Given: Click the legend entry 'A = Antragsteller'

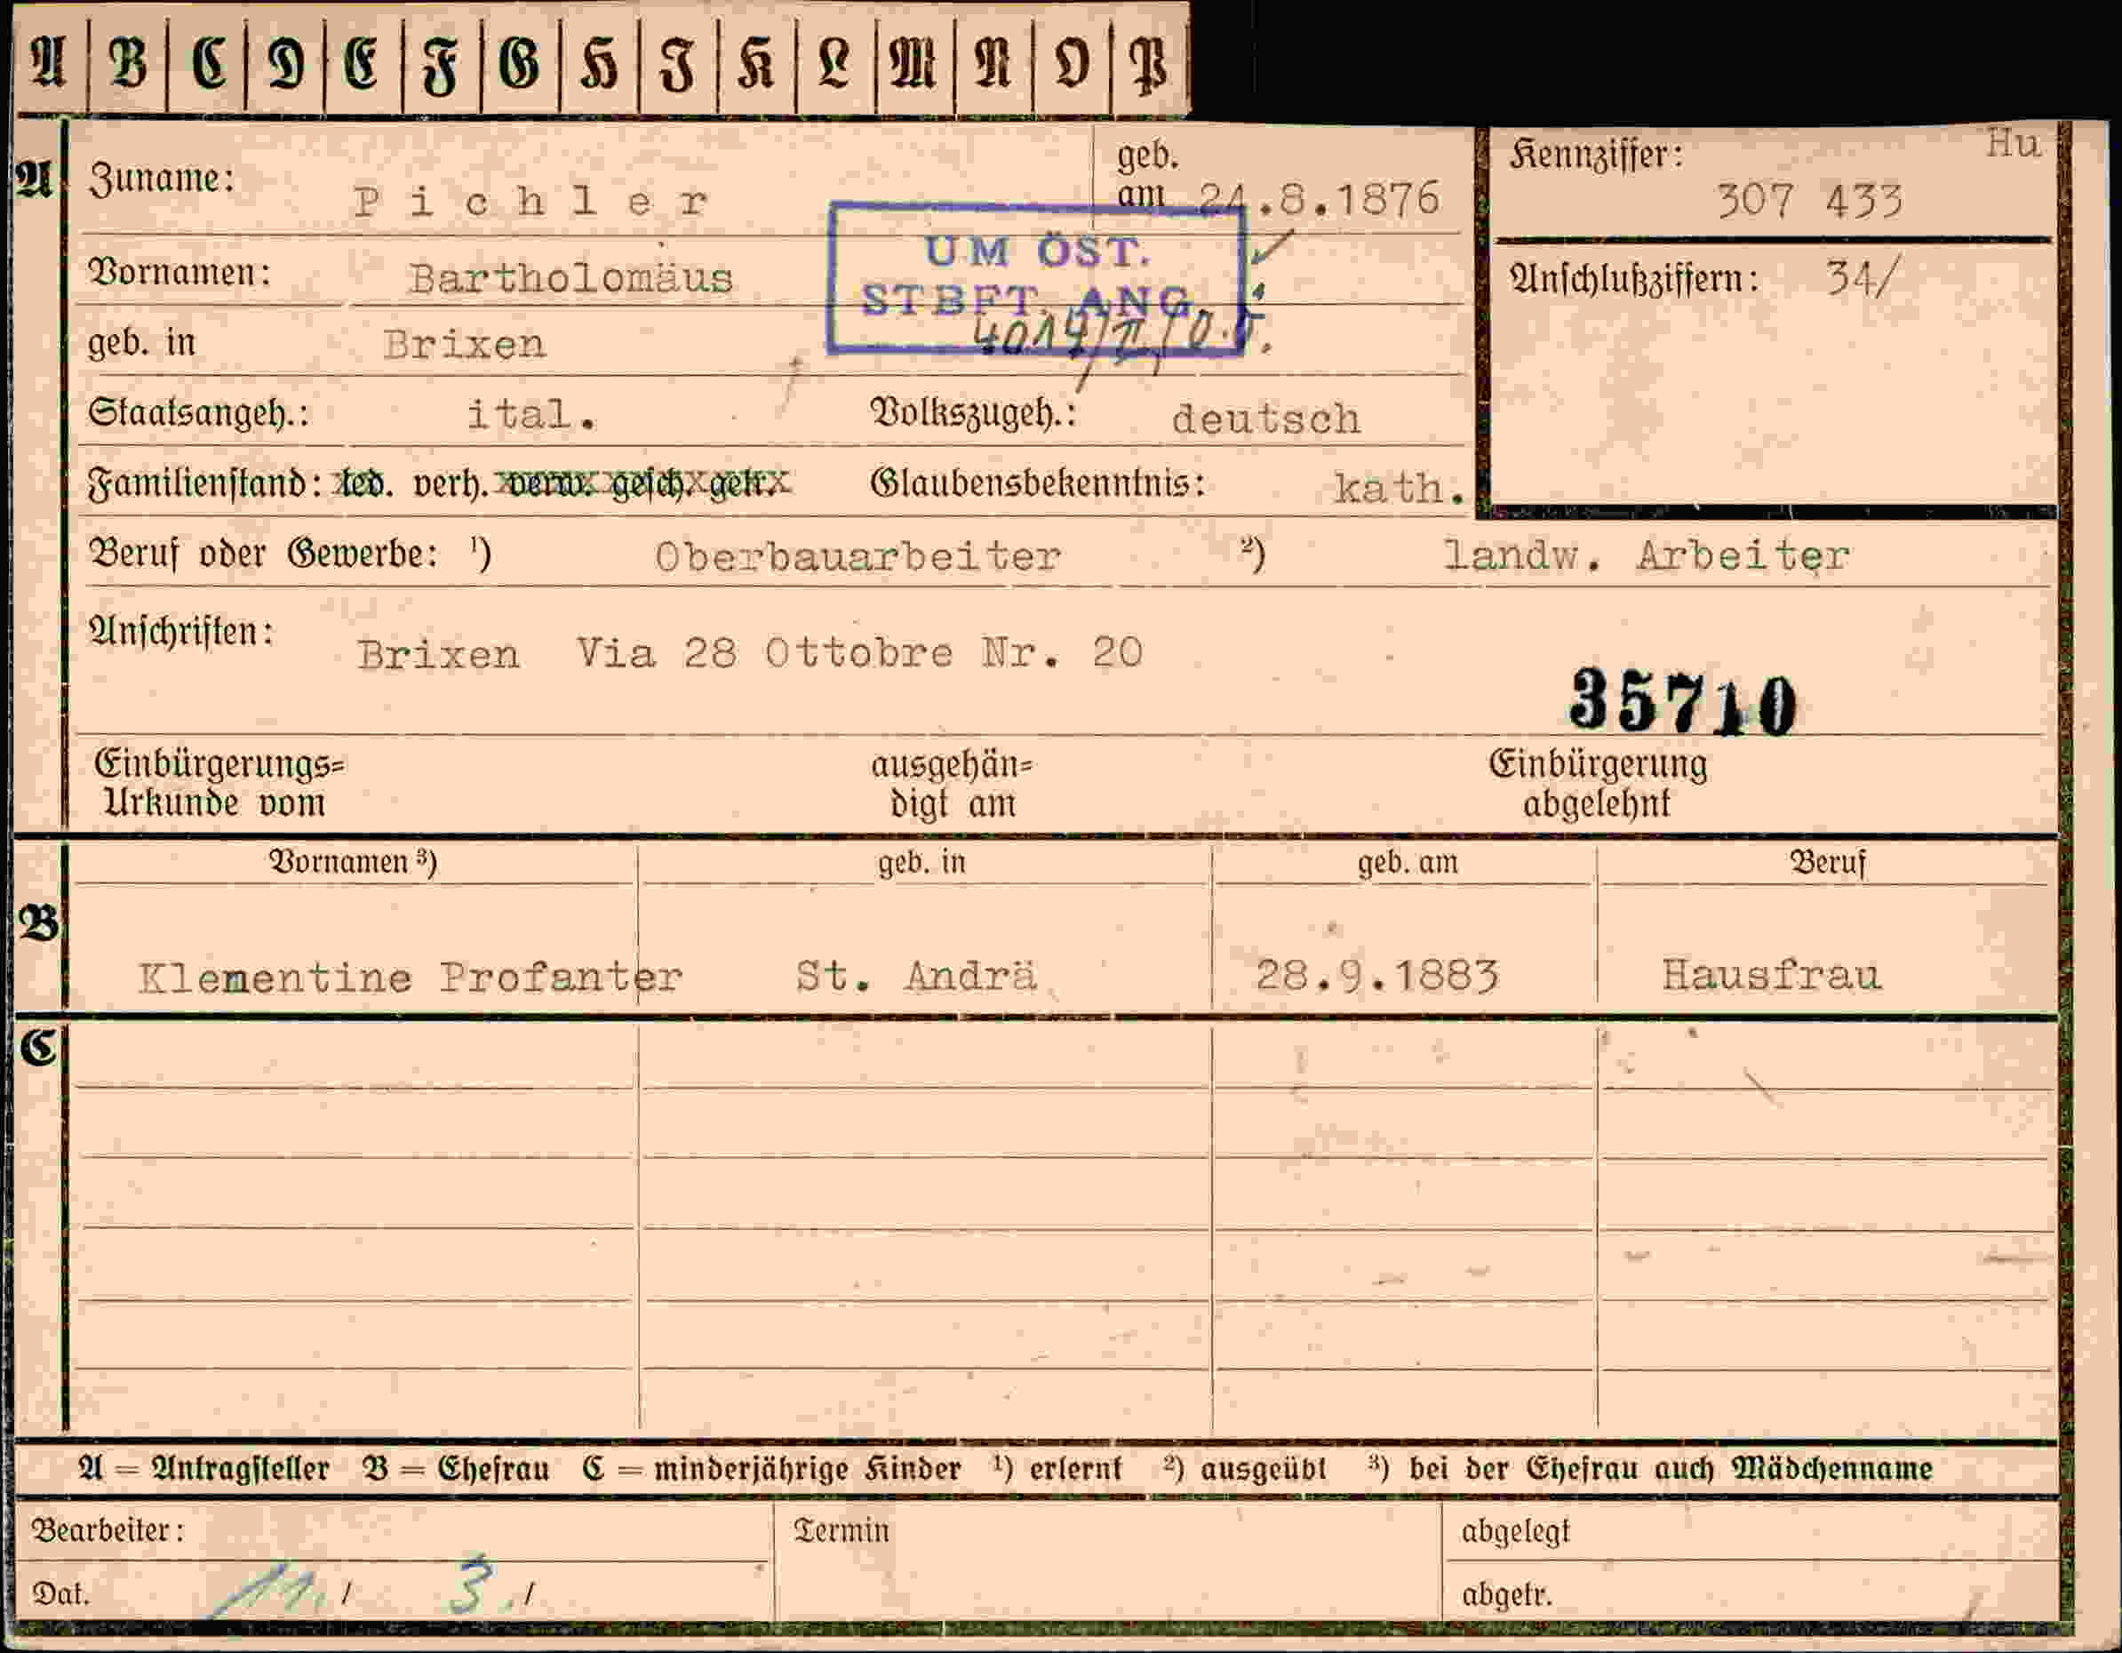Looking at the screenshot, I should coord(204,1468).
